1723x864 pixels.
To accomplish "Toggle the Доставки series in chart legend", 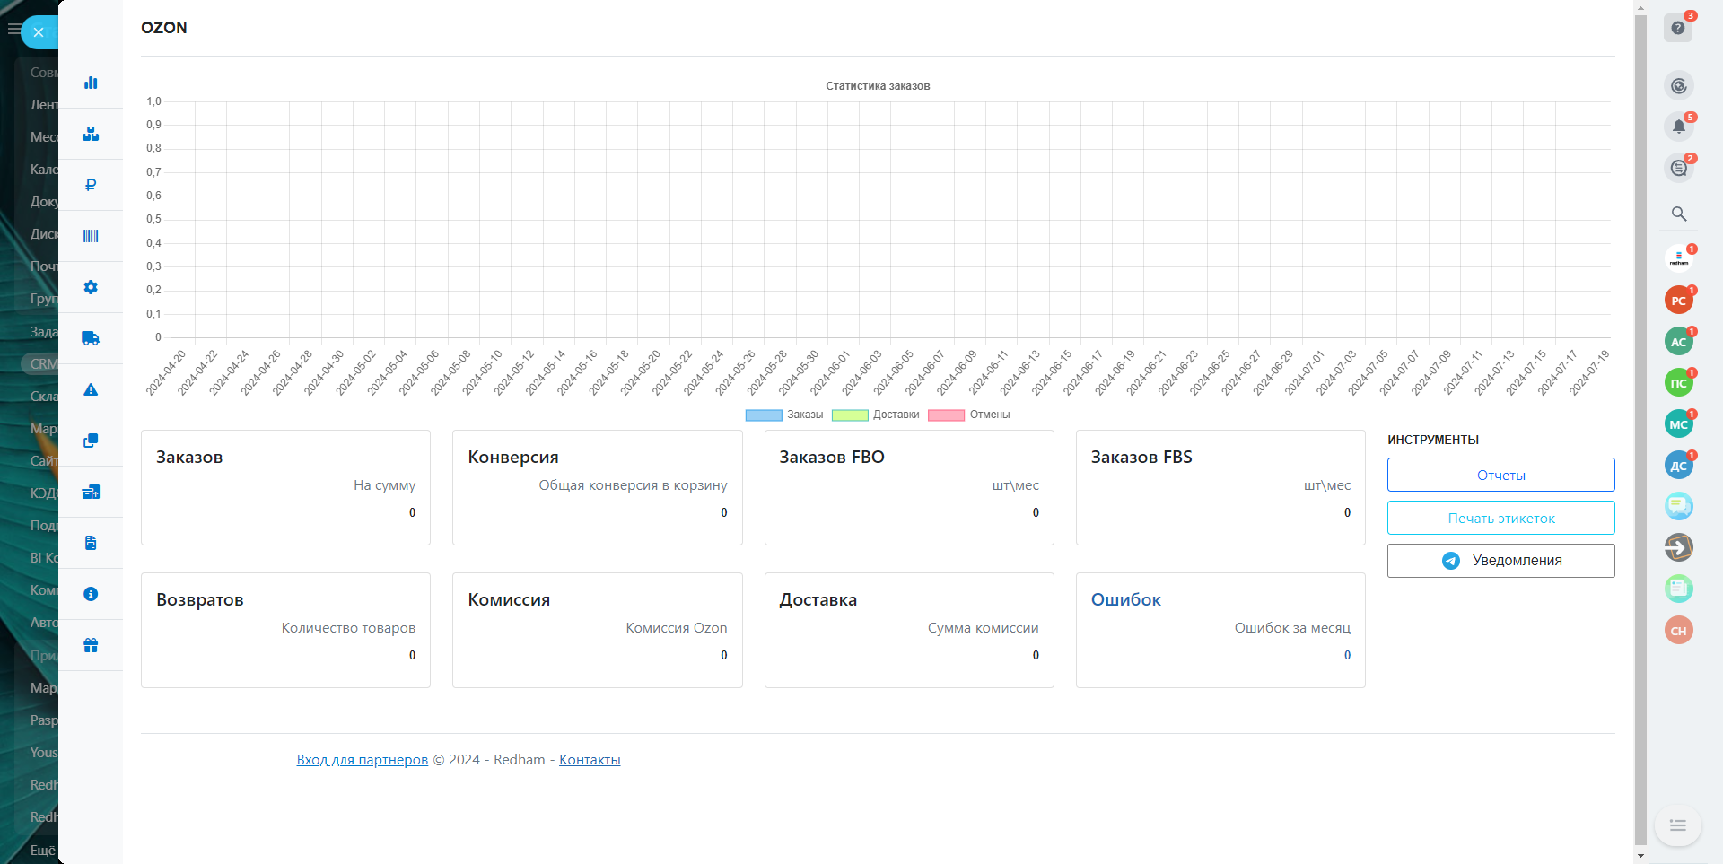I will click(x=876, y=415).
